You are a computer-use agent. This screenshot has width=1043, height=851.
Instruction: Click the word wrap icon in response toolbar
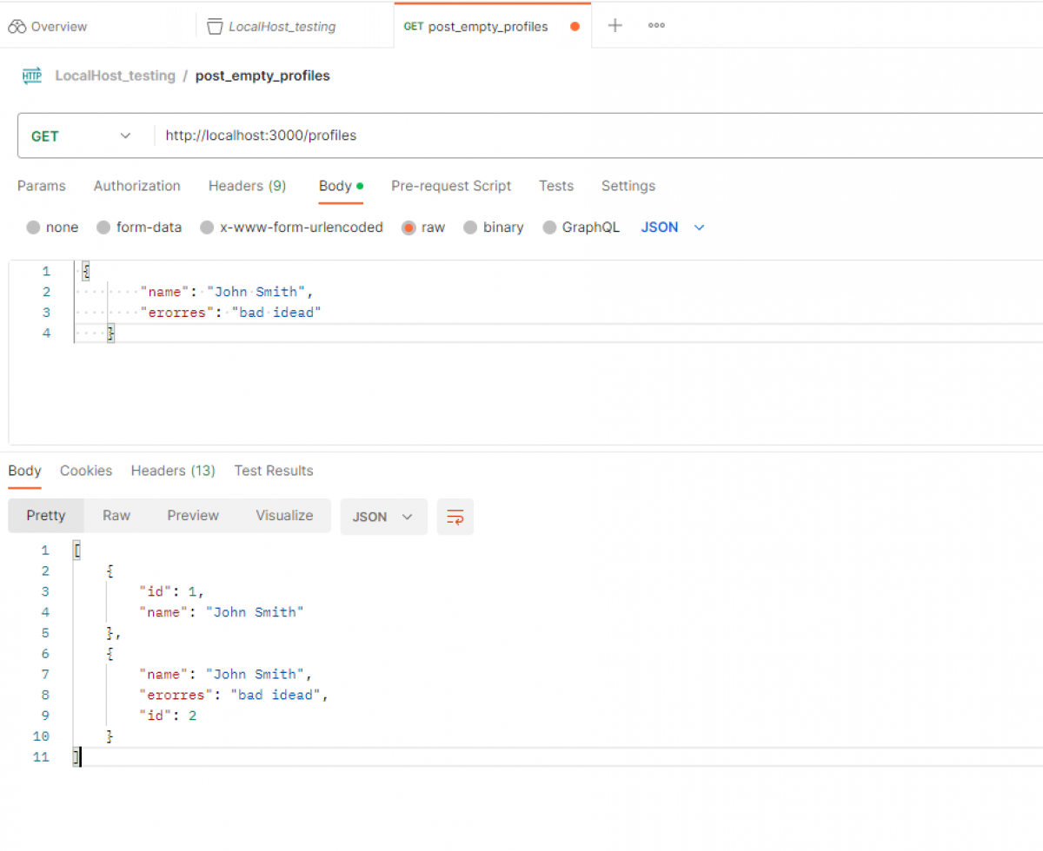pos(455,517)
